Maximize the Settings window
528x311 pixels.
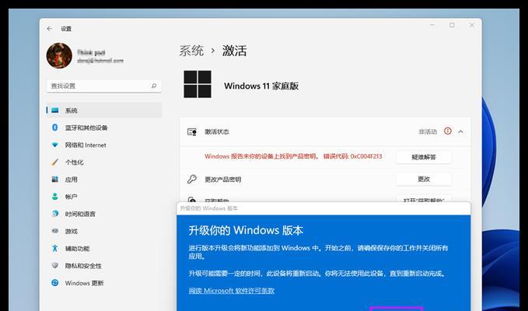[452, 25]
